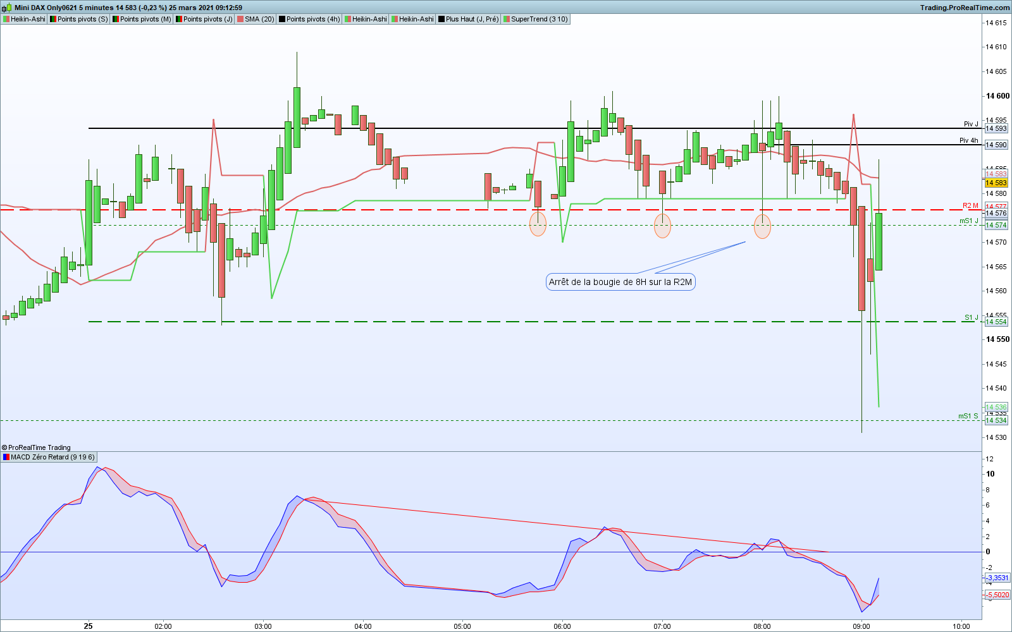This screenshot has width=1012, height=632.
Task: Click the 09:00 time axis label
Action: point(861,626)
